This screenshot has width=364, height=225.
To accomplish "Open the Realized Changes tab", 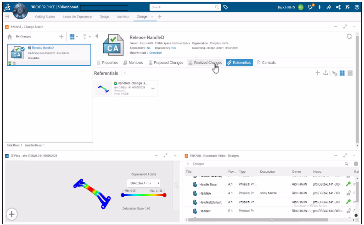I will tap(205, 63).
